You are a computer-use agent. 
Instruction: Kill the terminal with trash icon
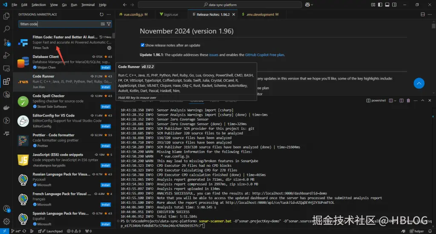click(x=408, y=100)
